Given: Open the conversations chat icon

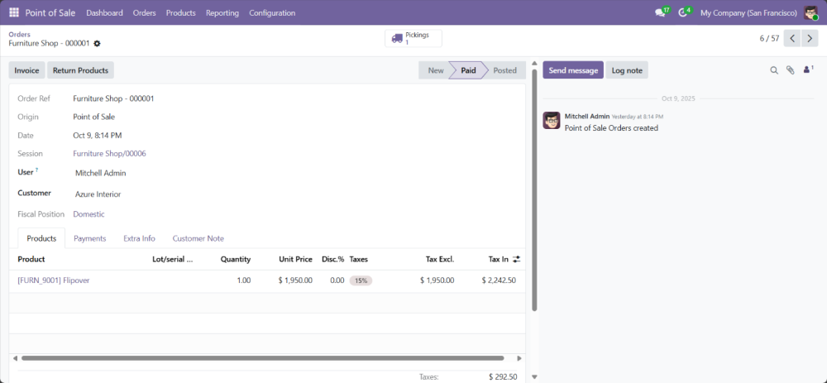Looking at the screenshot, I should (660, 12).
